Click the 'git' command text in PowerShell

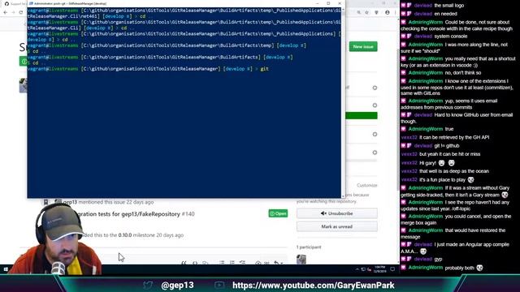tap(264, 69)
